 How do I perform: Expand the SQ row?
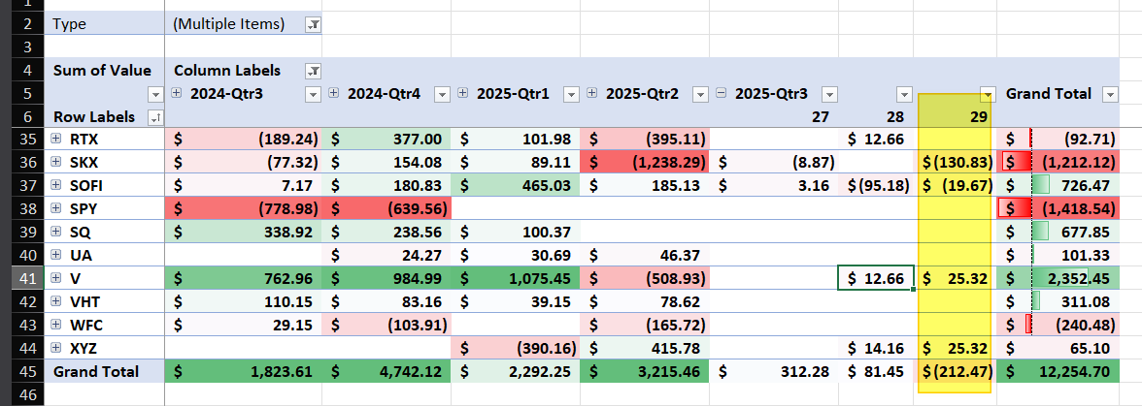click(x=56, y=233)
